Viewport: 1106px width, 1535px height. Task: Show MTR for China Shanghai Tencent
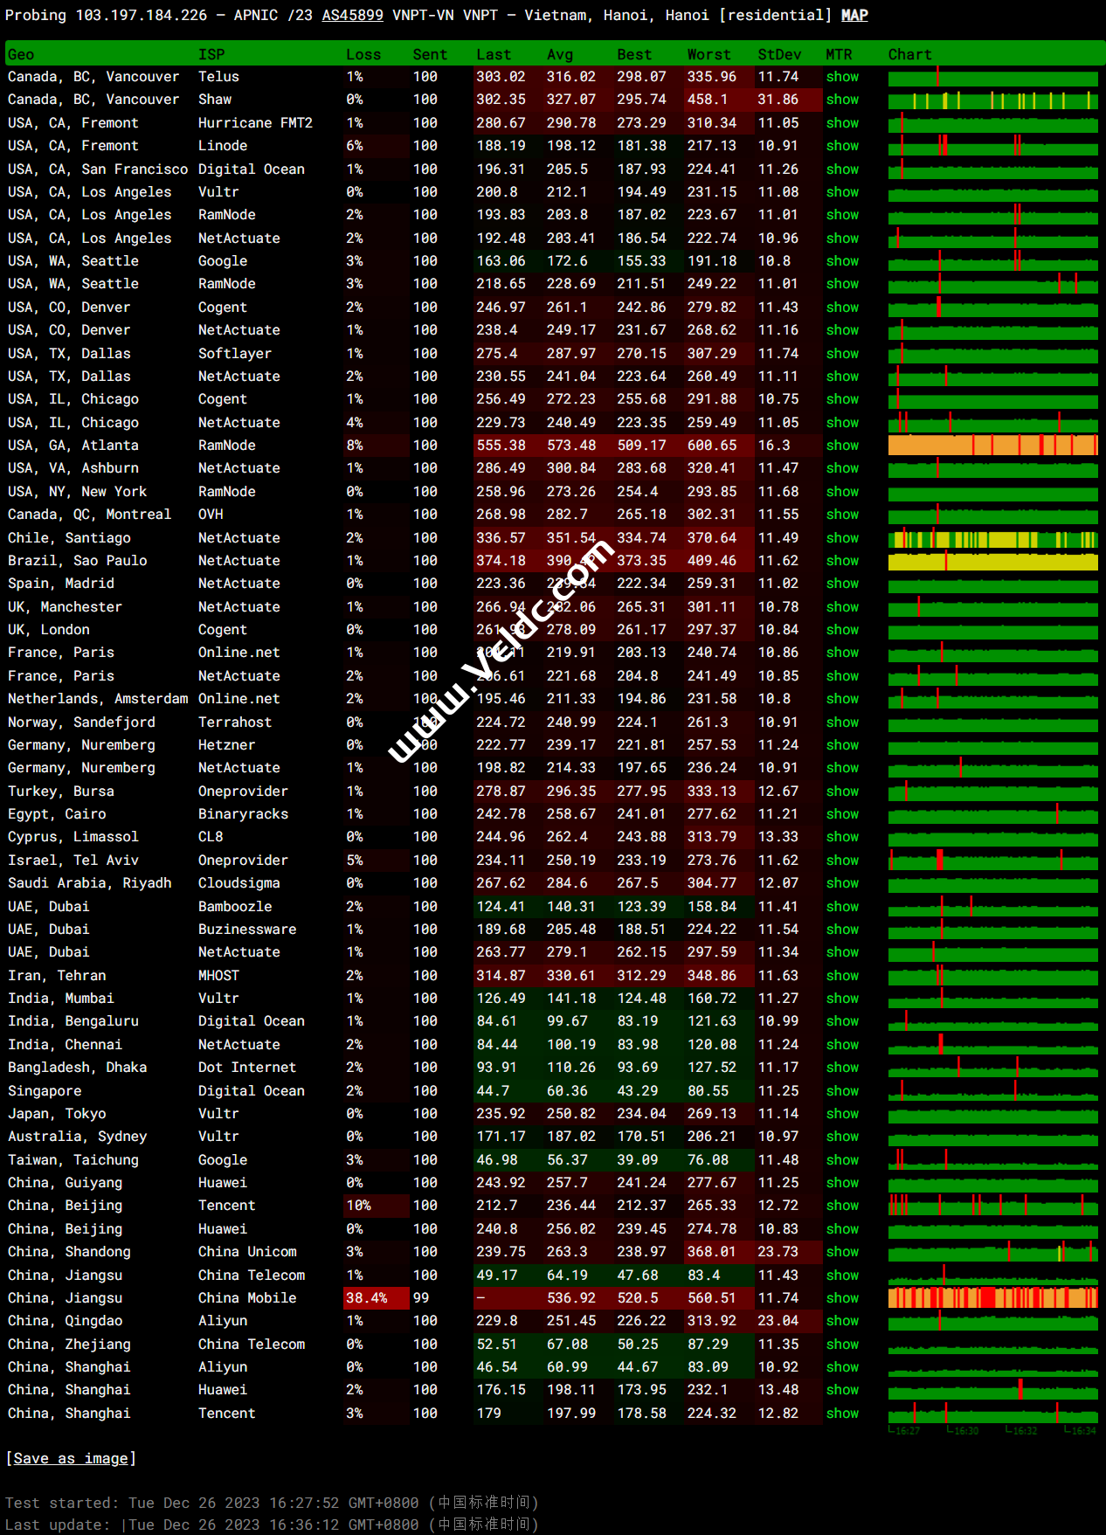click(x=842, y=1414)
